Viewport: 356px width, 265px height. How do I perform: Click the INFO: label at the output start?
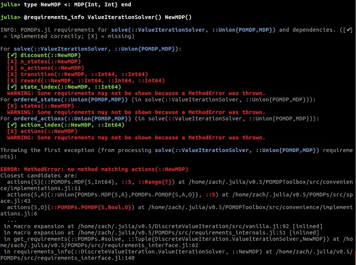coord(9,30)
